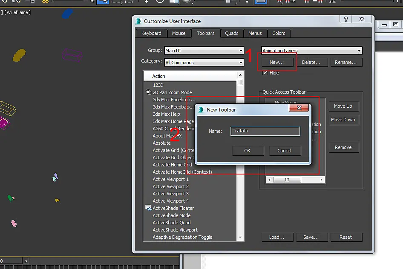The height and width of the screenshot is (269, 403).
Task: Select the 3ds Max Help action
Action: tap(166, 114)
